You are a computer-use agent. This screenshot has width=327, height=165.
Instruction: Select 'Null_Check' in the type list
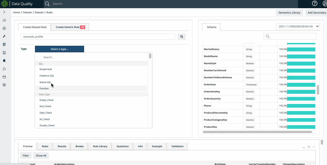(x=45, y=106)
